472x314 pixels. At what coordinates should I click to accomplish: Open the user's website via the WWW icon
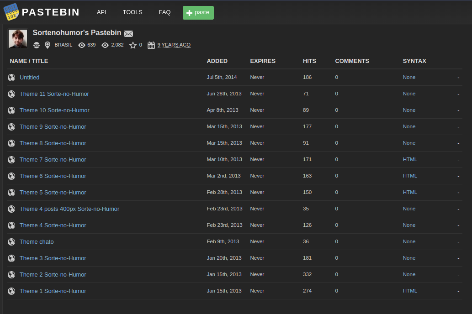point(37,45)
